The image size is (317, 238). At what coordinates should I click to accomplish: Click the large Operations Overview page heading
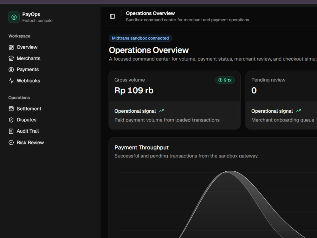149,50
